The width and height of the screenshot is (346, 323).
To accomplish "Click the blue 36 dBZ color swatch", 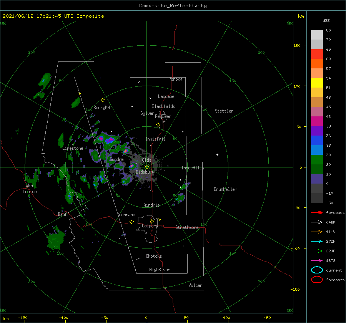I will tap(317, 141).
